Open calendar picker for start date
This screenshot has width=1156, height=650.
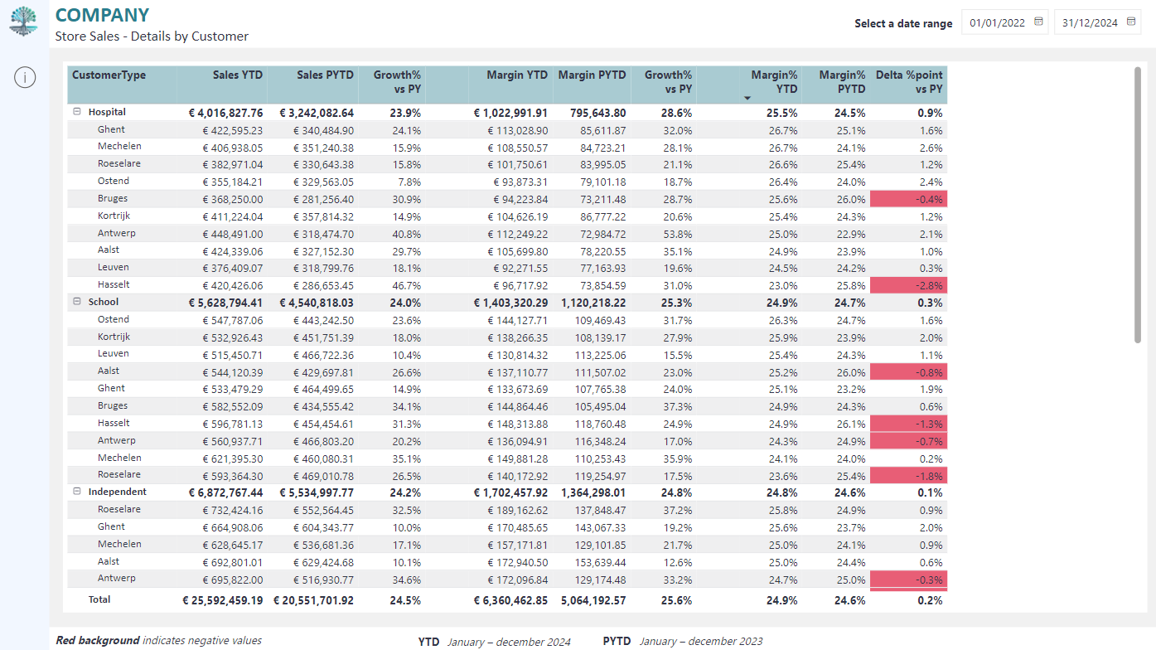point(1038,22)
